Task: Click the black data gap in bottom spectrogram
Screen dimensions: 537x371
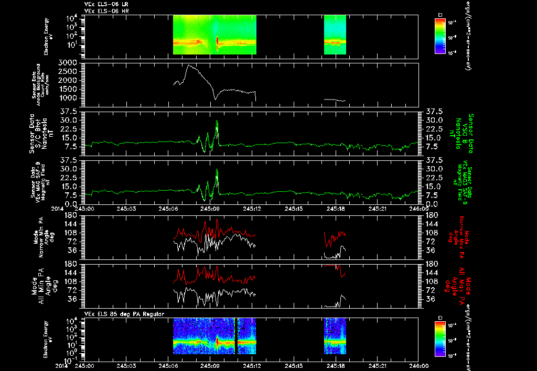Action: point(237,336)
